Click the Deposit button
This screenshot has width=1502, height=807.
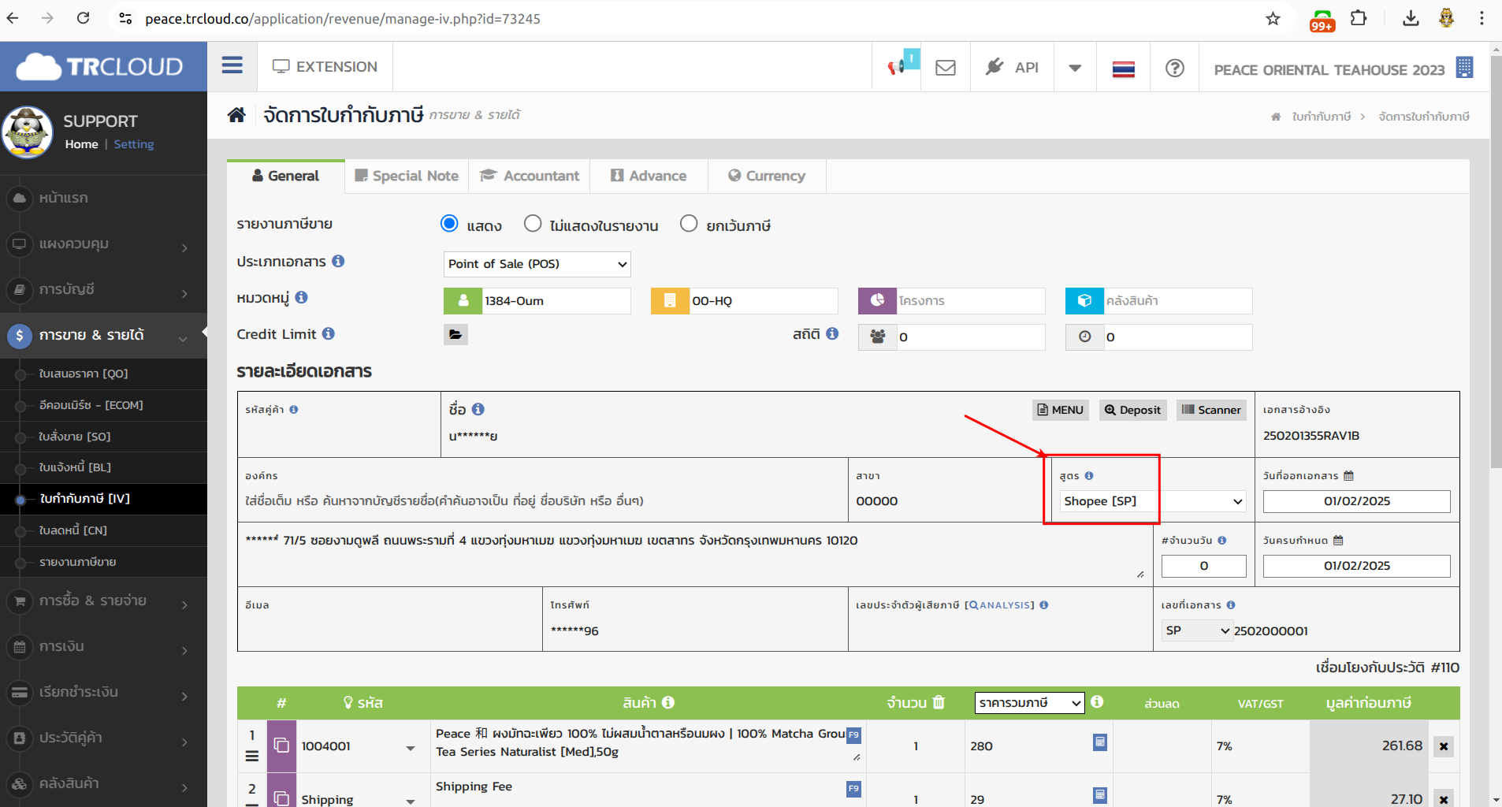tap(1133, 410)
